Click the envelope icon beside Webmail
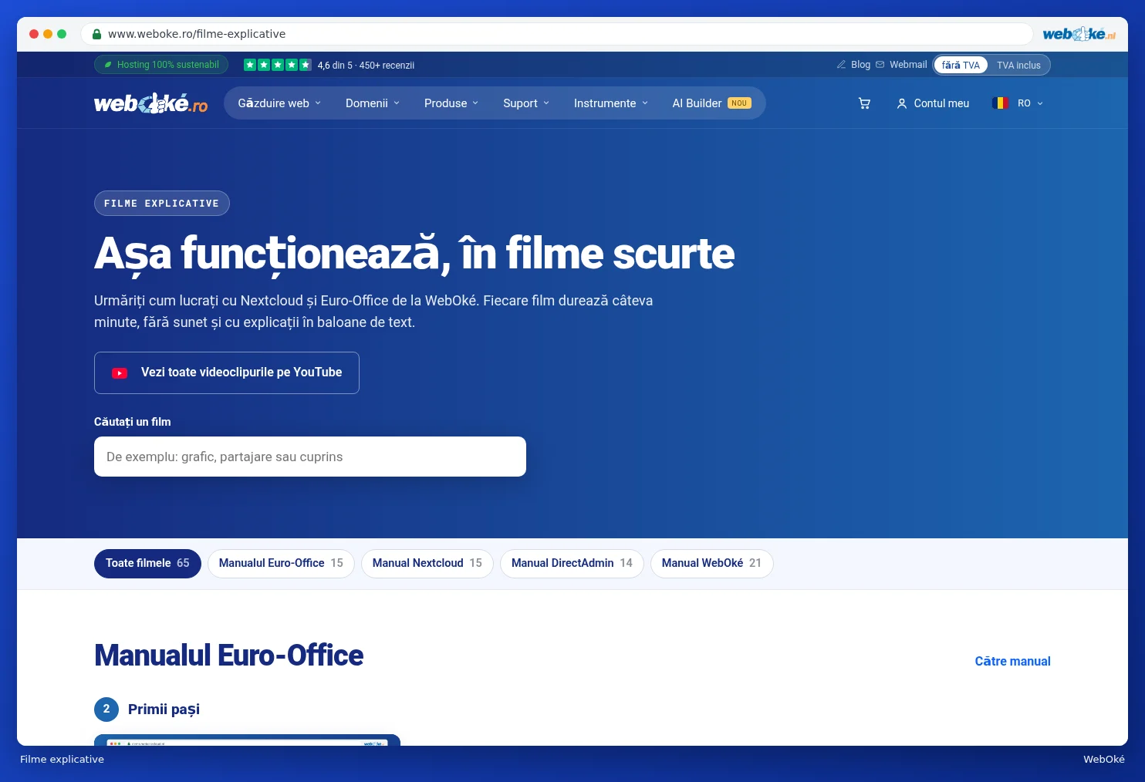 pyautogui.click(x=880, y=65)
